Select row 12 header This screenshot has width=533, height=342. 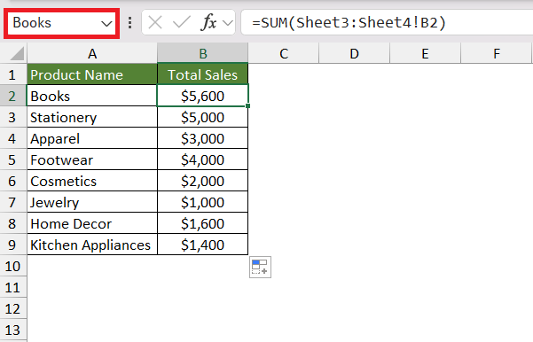13,308
